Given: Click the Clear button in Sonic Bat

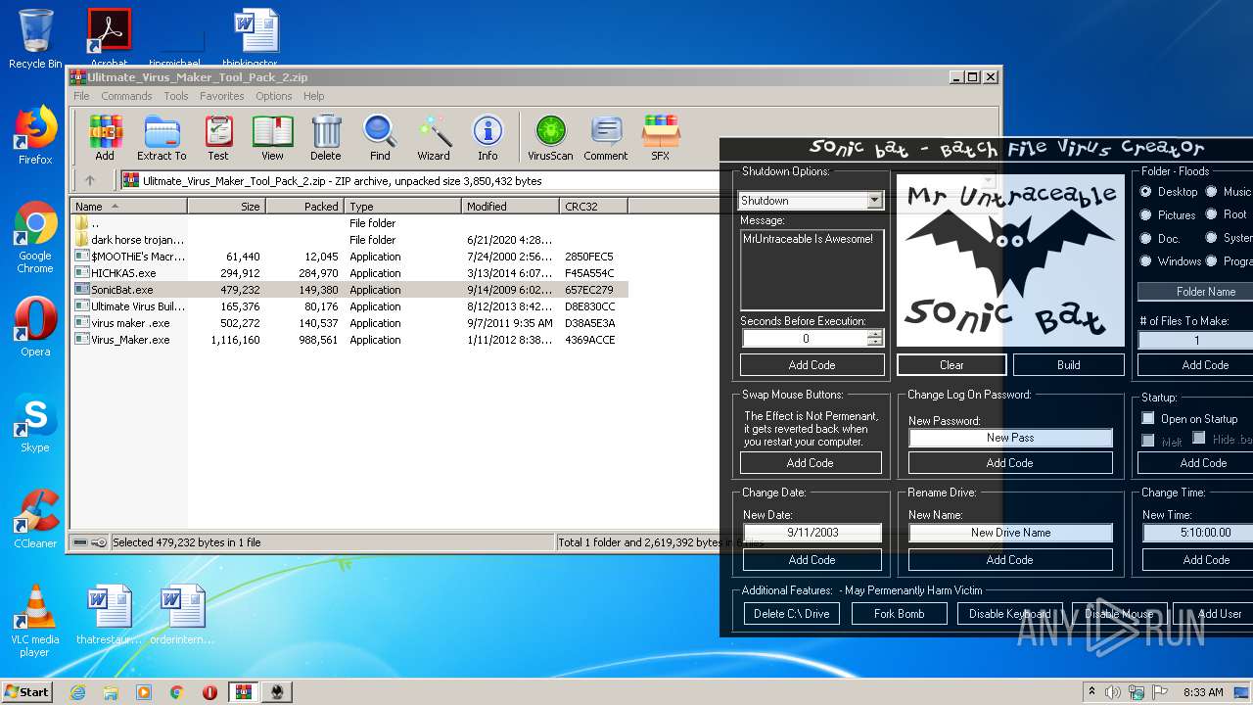Looking at the screenshot, I should click(x=951, y=365).
